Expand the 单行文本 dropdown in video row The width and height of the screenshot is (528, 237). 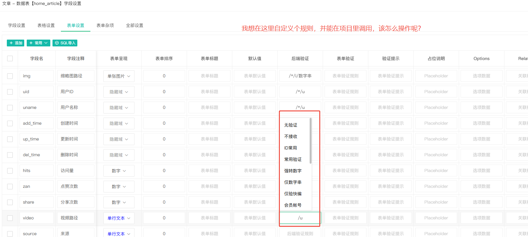(119, 218)
